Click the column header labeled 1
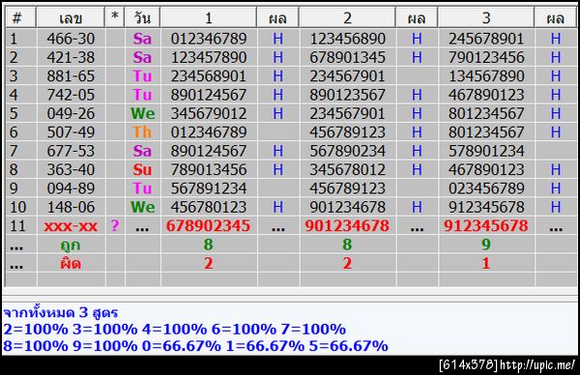The height and width of the screenshot is (375, 580). [x=208, y=17]
